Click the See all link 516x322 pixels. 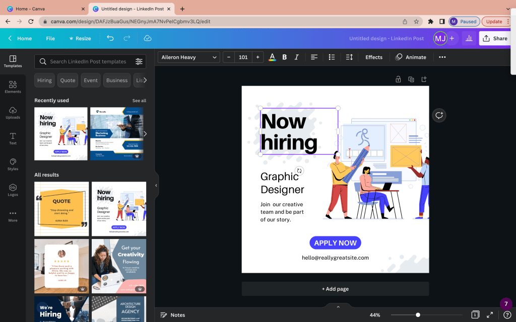[x=139, y=101]
